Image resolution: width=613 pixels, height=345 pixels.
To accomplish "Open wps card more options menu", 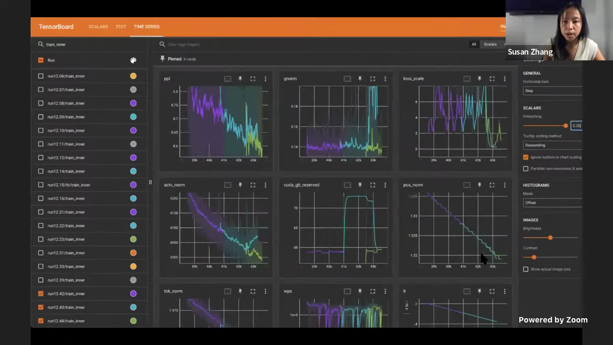I will [385, 291].
